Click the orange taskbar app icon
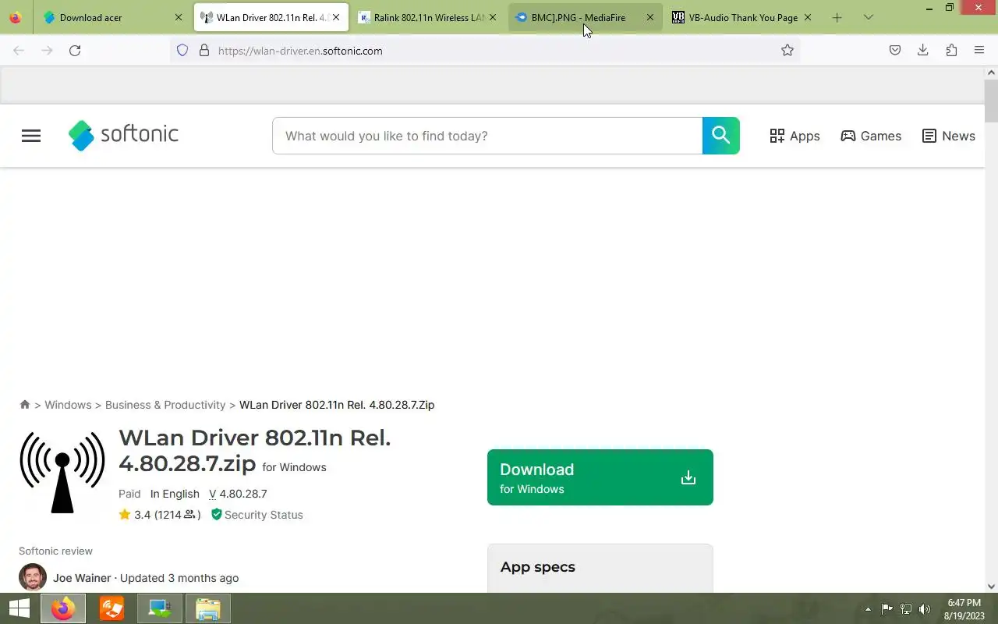 [111, 608]
